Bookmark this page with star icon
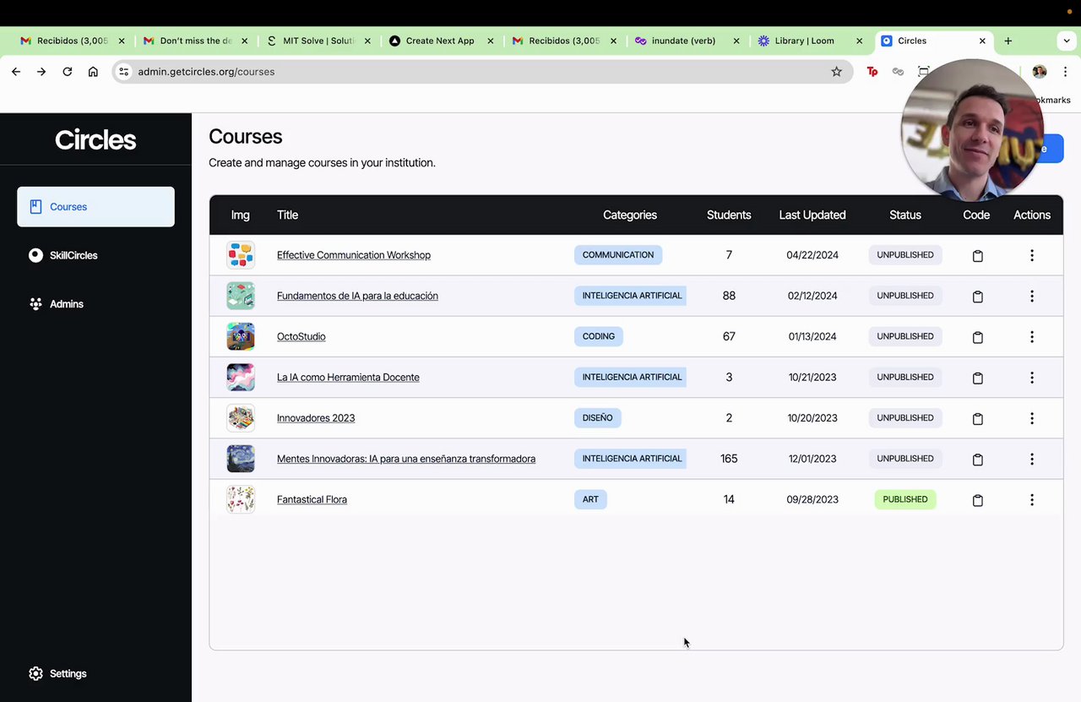 (836, 72)
